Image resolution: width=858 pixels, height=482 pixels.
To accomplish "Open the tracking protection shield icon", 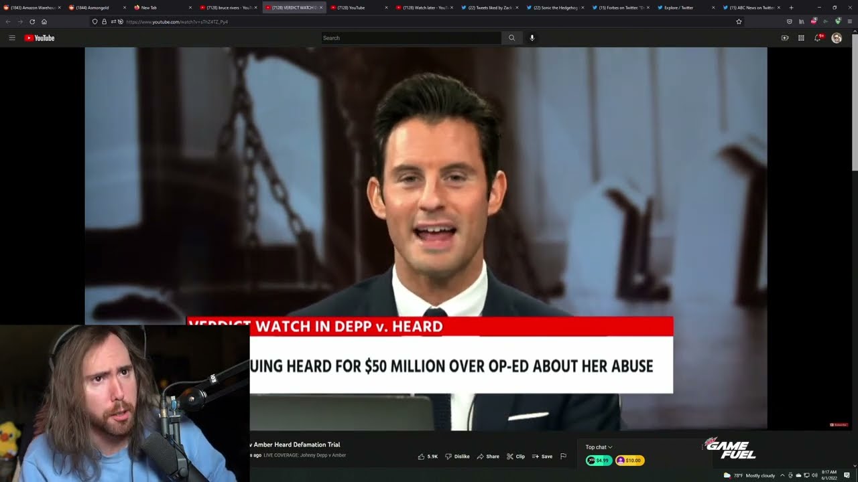I will coord(95,21).
